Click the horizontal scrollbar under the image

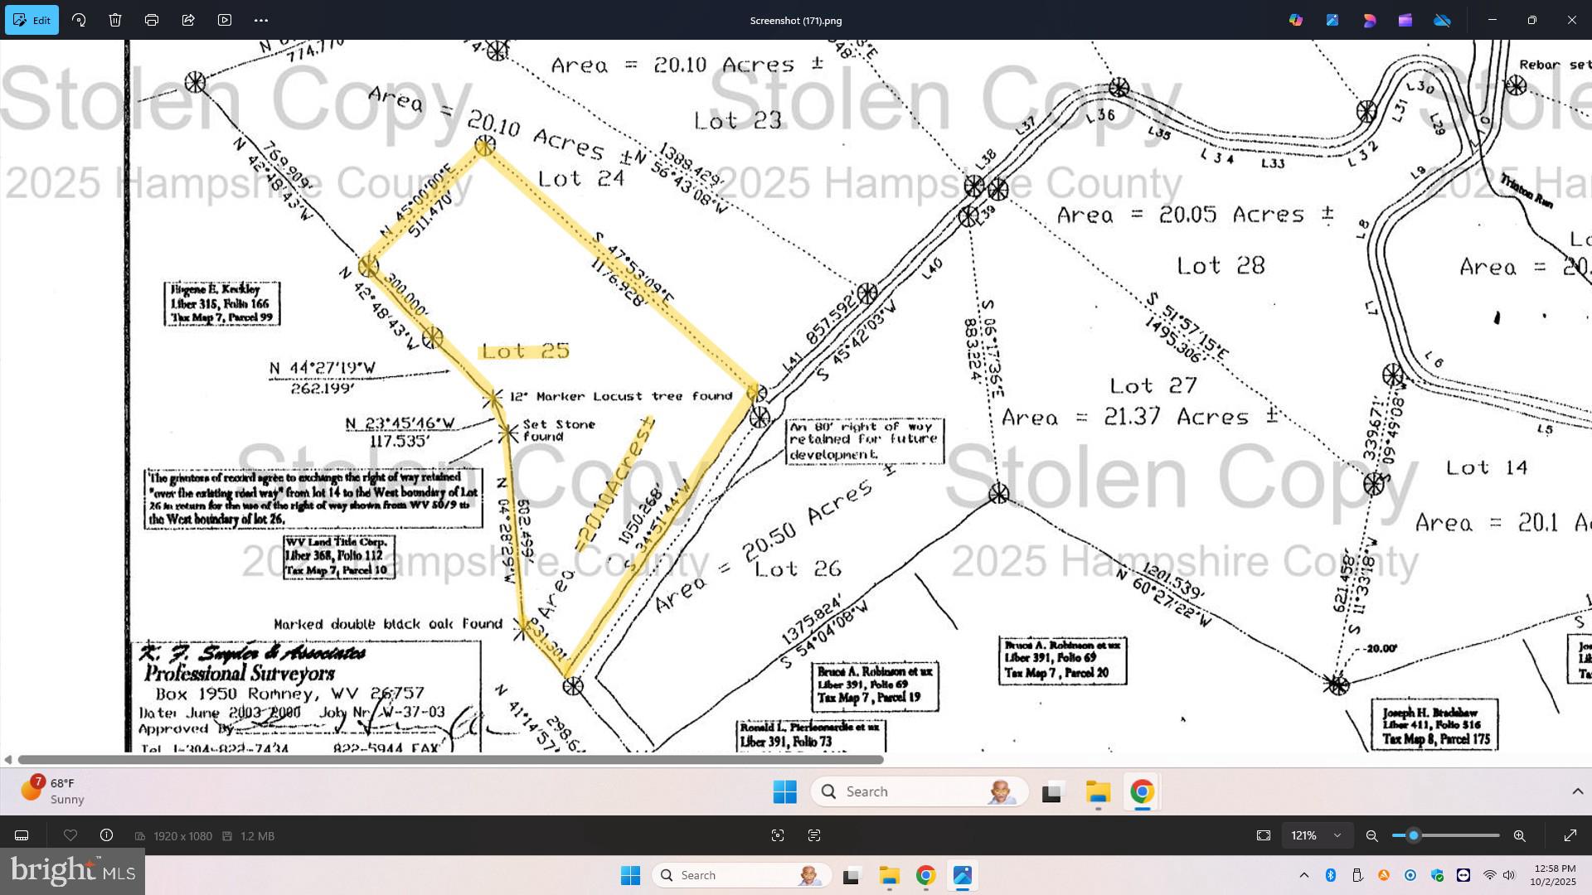[450, 759]
